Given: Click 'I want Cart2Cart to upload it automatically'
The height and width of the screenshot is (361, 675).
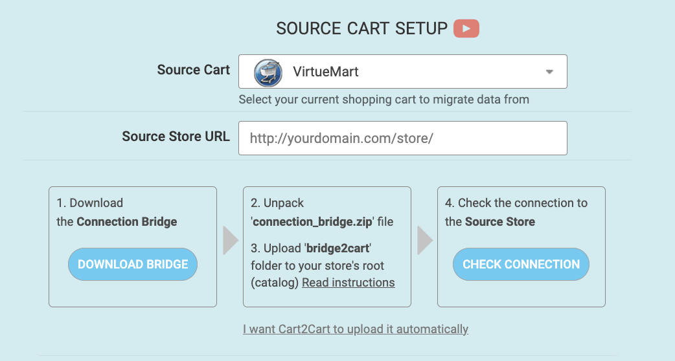Looking at the screenshot, I should (x=356, y=329).
